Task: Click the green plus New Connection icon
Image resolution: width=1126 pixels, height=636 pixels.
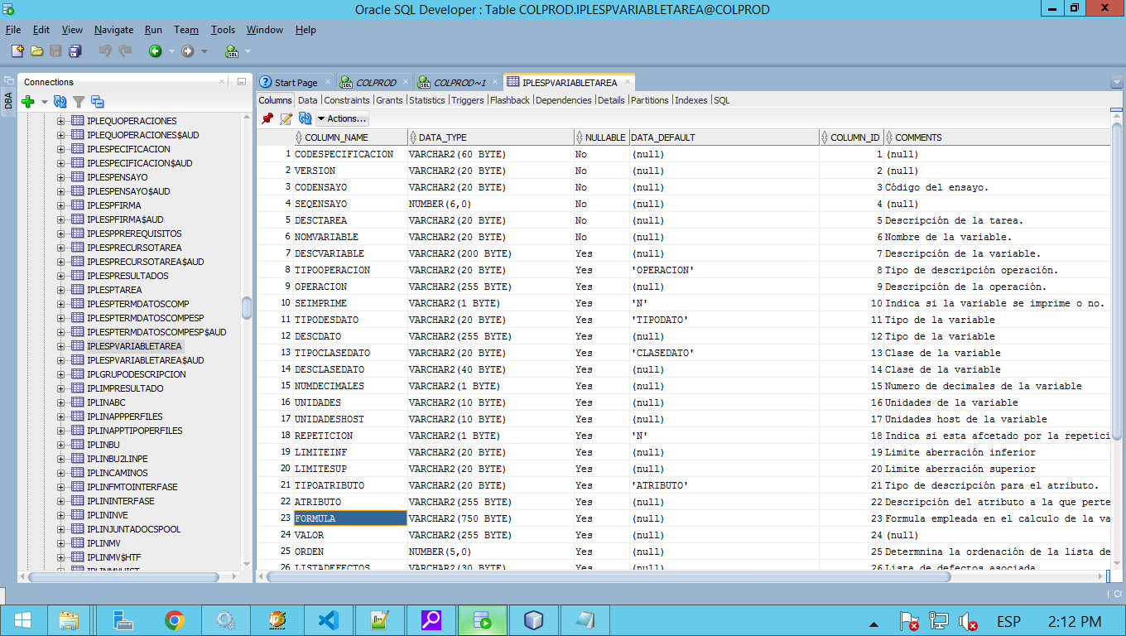Action: [x=27, y=102]
